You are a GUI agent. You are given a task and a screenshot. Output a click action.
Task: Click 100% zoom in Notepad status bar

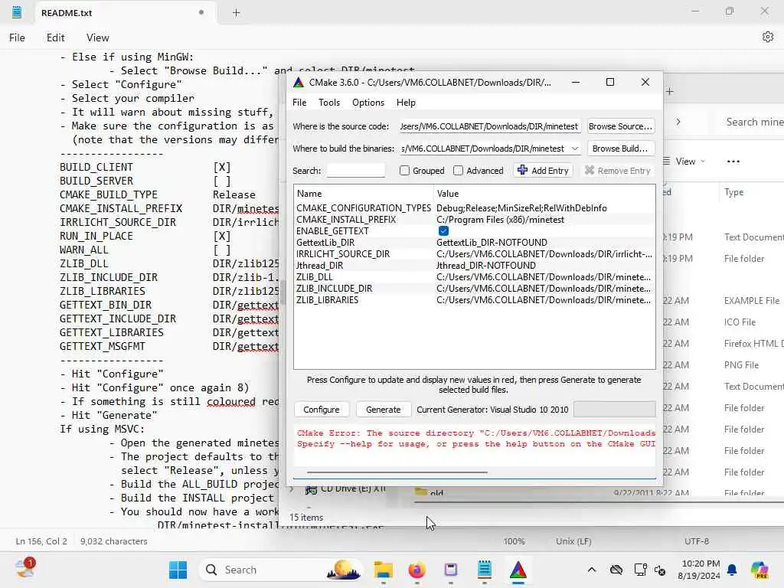click(x=514, y=541)
